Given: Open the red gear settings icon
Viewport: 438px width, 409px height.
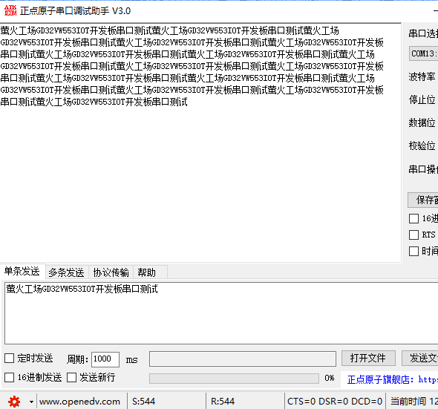Looking at the screenshot, I should pos(14,402).
